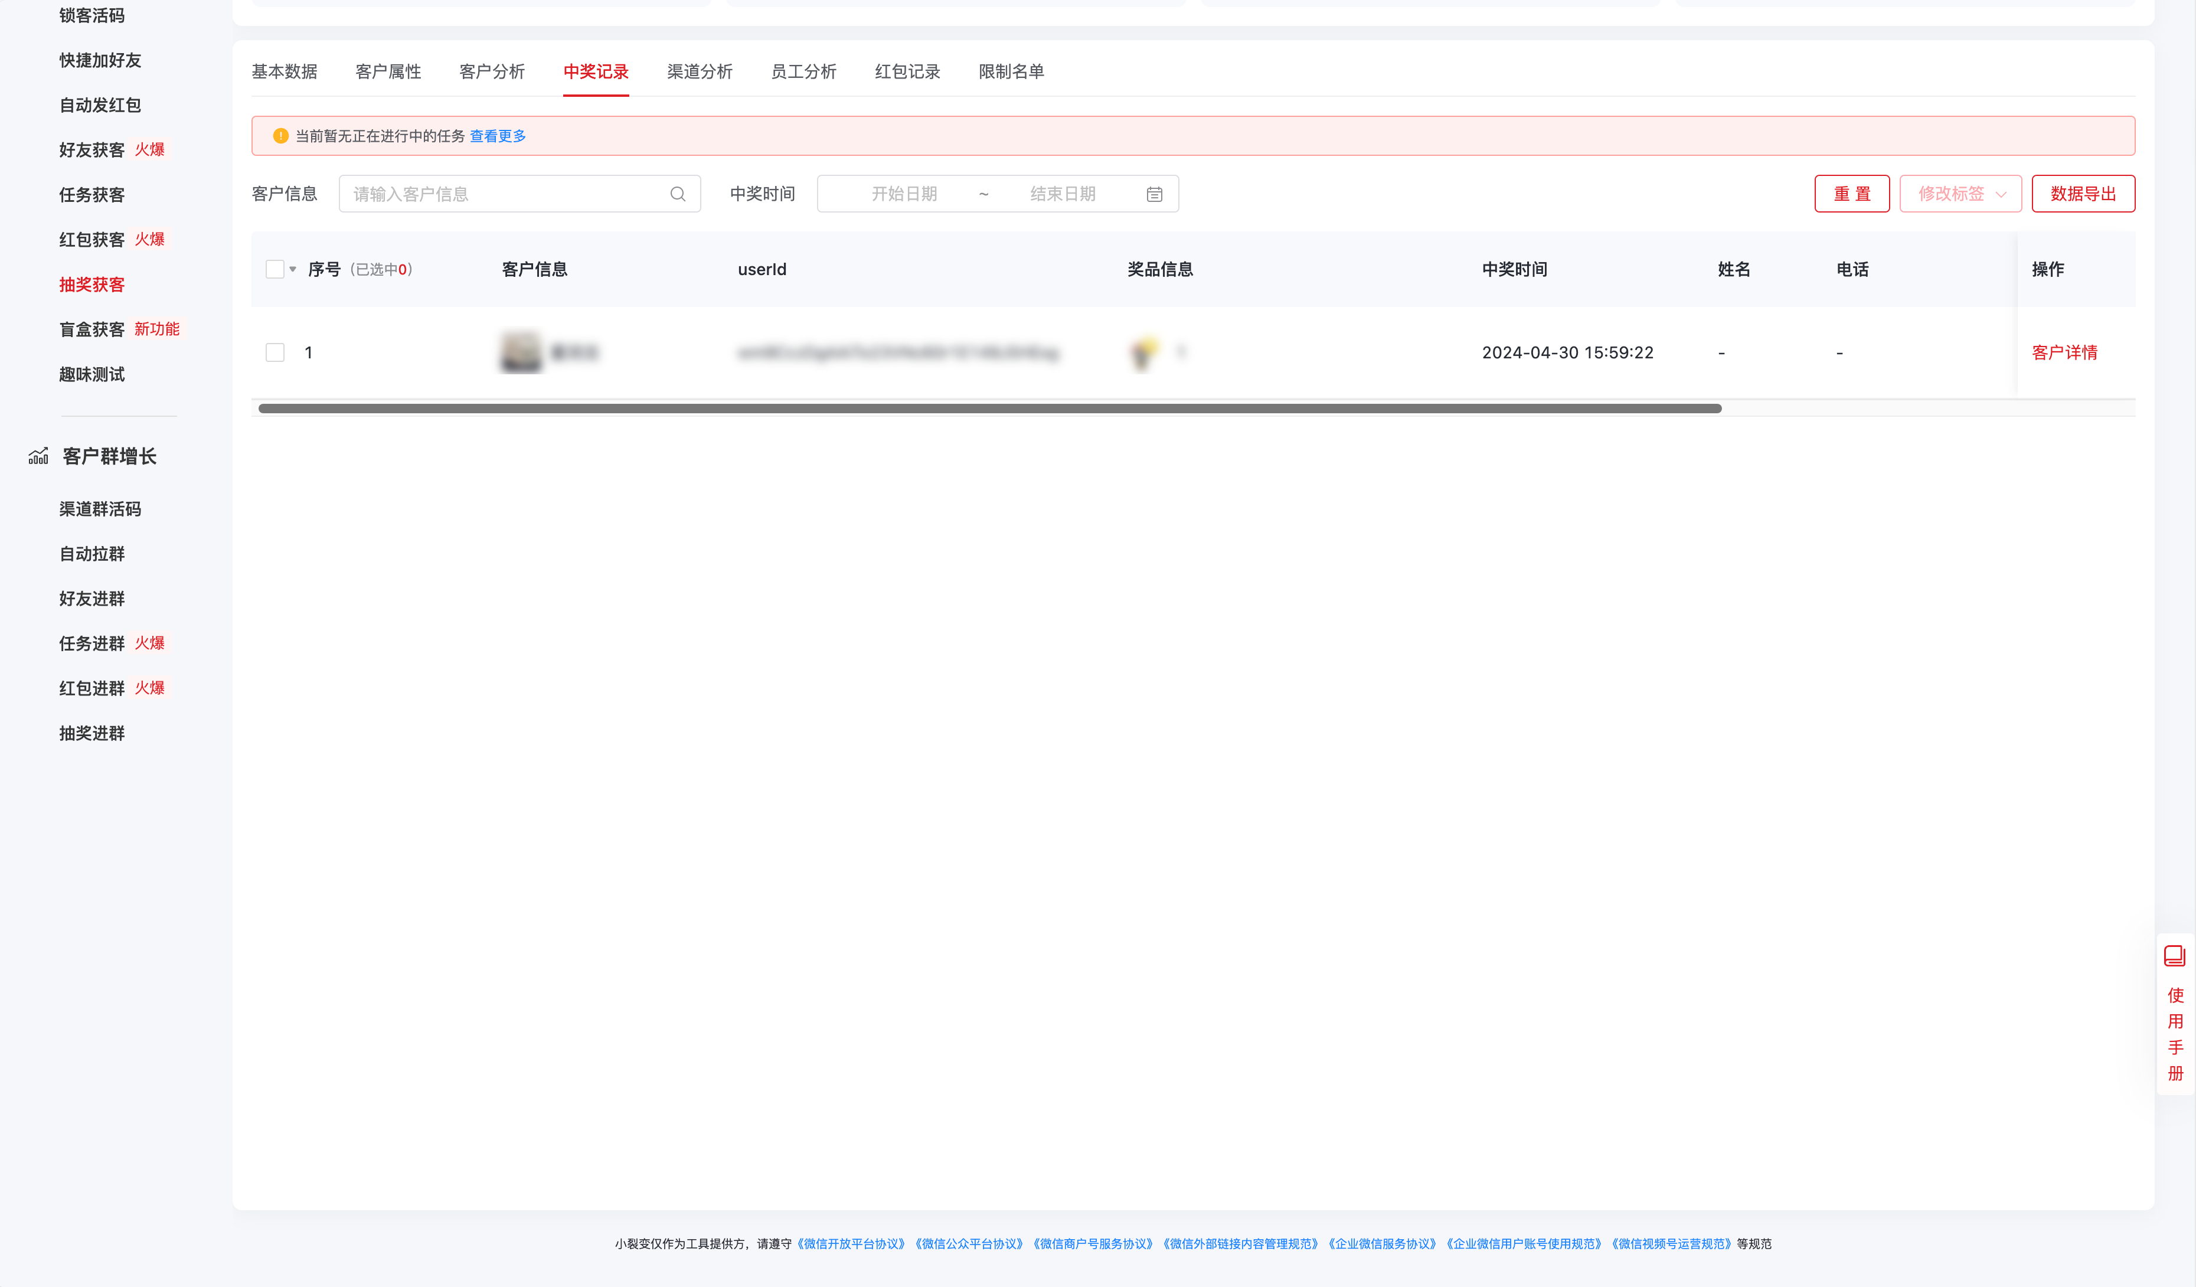Open the 使用手册 book icon on right edge

[x=2175, y=956]
